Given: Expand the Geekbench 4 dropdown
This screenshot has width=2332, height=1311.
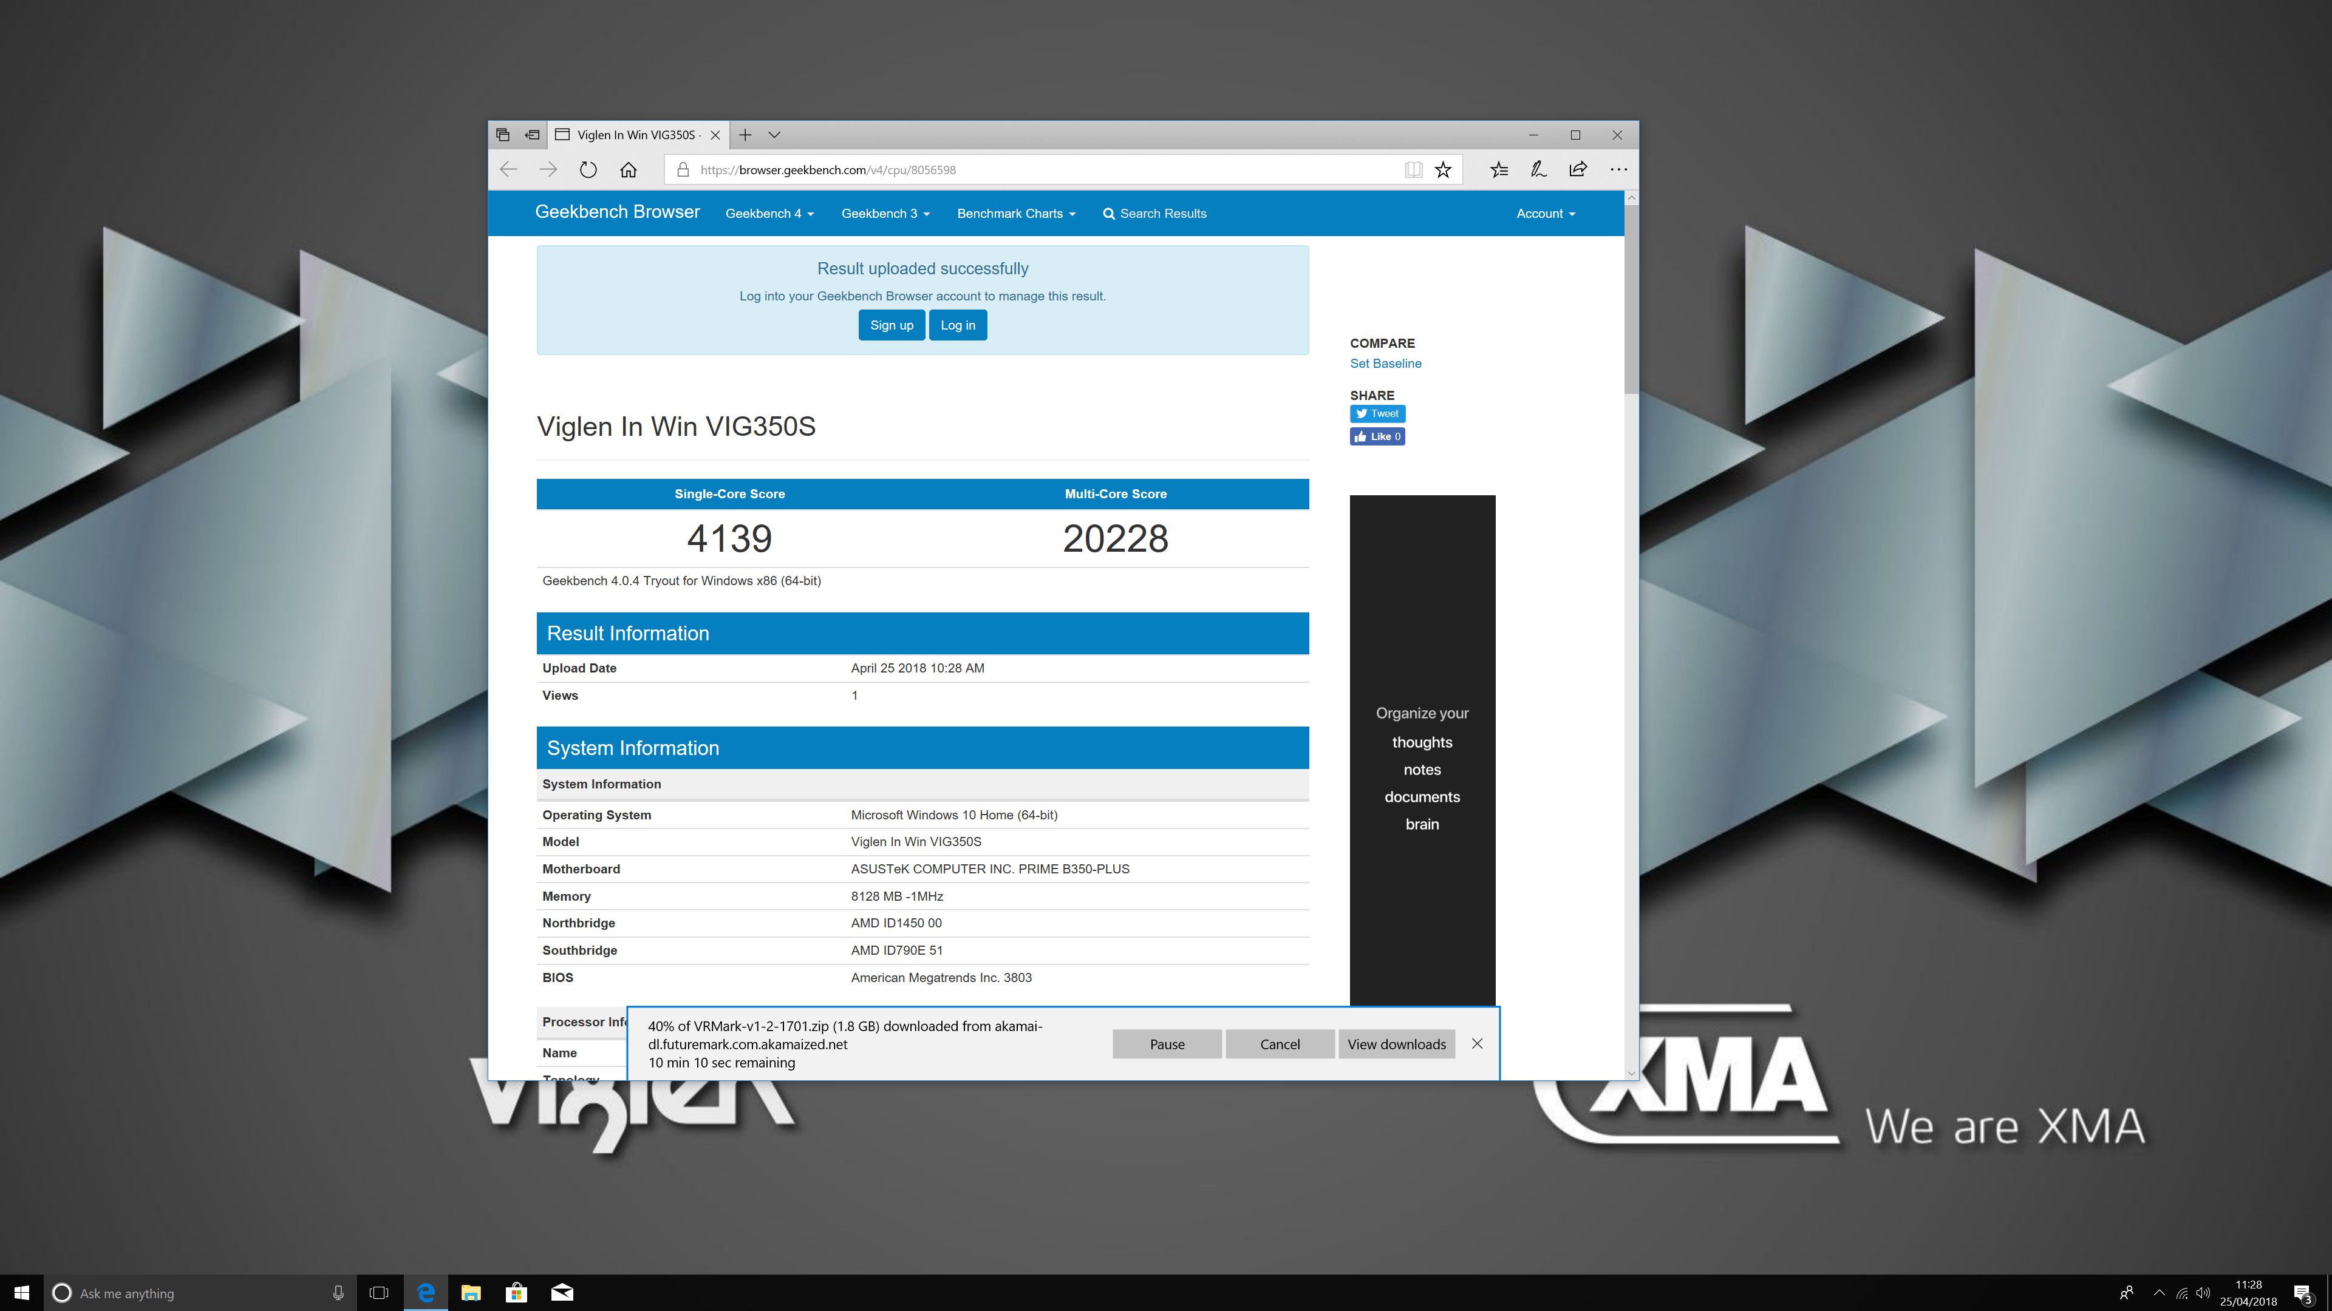Looking at the screenshot, I should click(769, 214).
